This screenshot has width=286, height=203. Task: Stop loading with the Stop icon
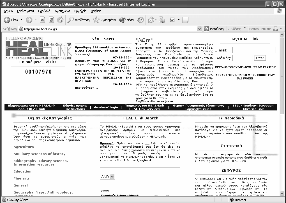coord(42,20)
